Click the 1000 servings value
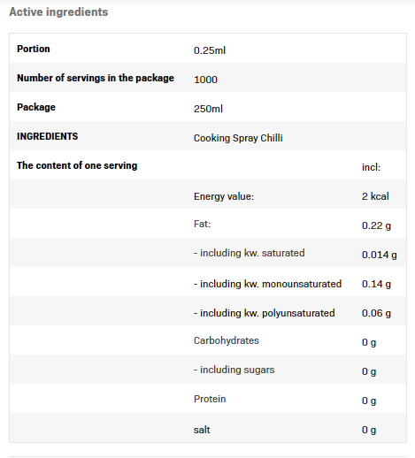415x458 pixels. [x=205, y=80]
